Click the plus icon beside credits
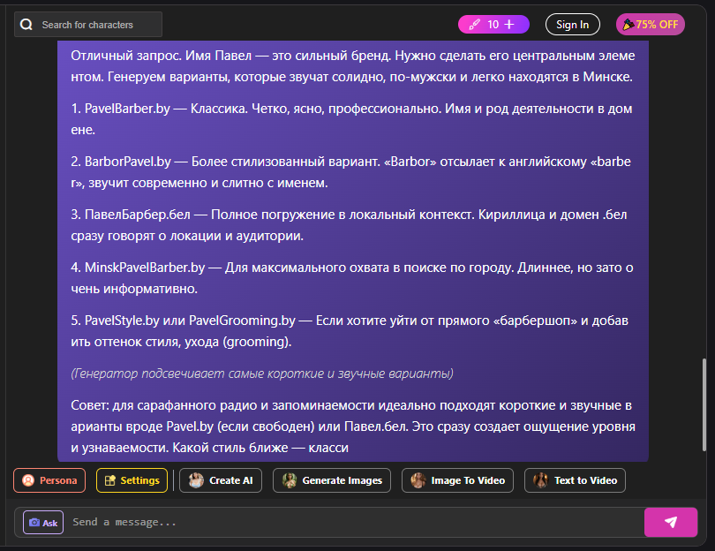The height and width of the screenshot is (551, 715). coord(509,25)
